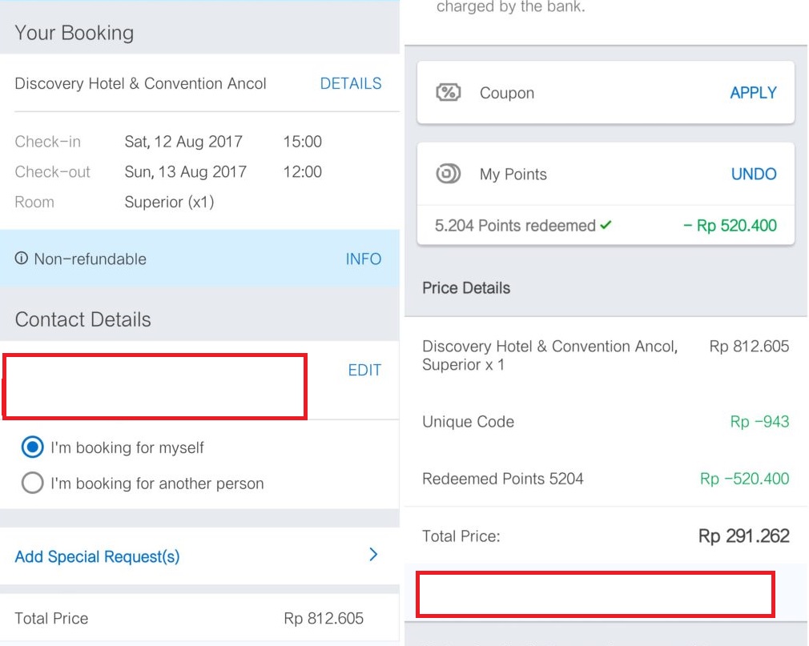Click the green points redeemed checkmark

(x=606, y=225)
